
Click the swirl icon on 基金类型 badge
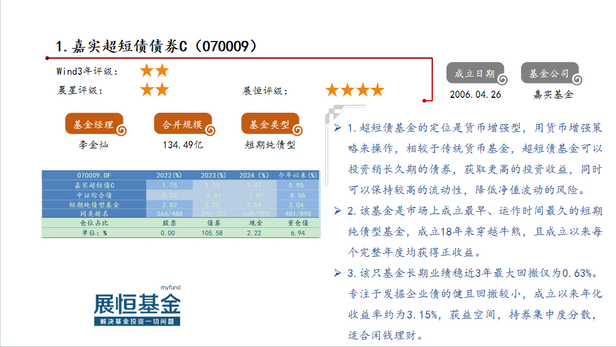(x=298, y=130)
